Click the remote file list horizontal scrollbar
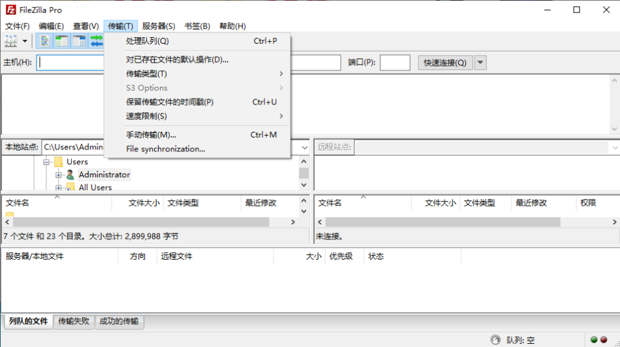This screenshot has width=620, height=347. pyautogui.click(x=443, y=222)
